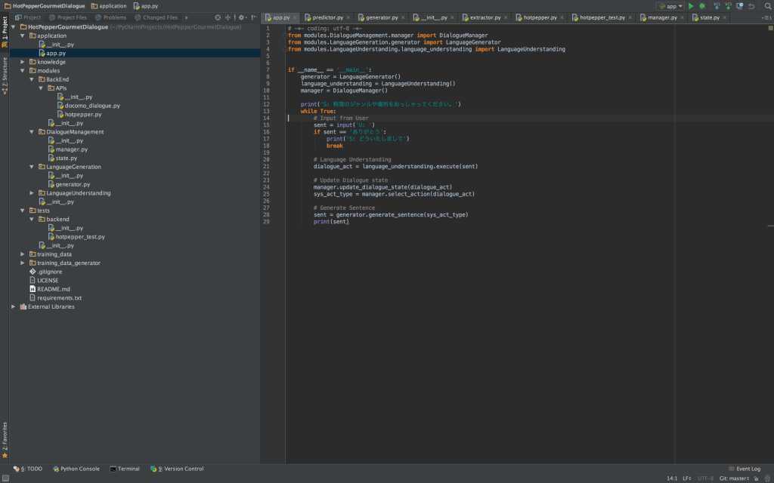Click the tool windows quick access icon bottom-left
The height and width of the screenshot is (483, 774).
tap(5, 478)
